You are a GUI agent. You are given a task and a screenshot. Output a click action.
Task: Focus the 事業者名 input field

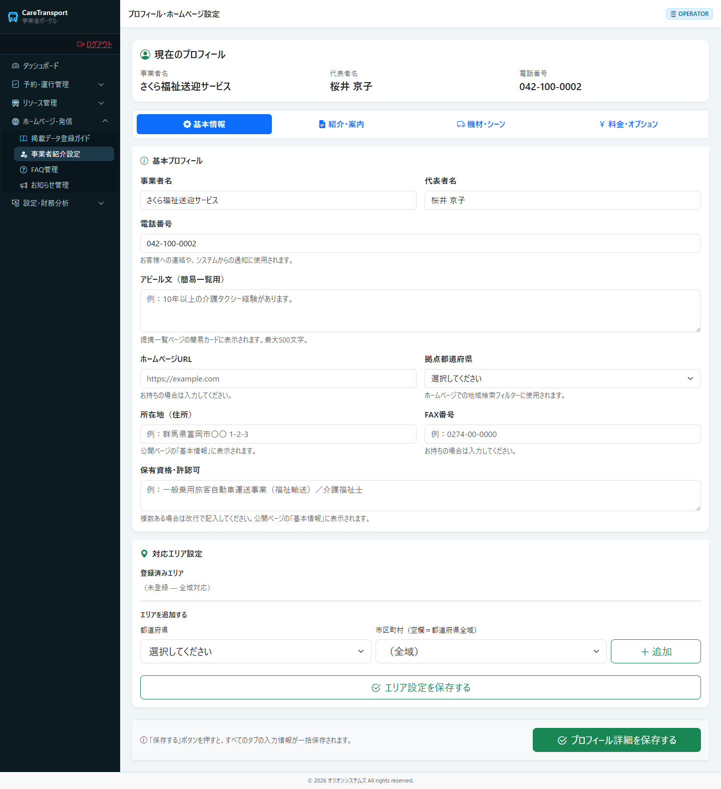tap(278, 200)
